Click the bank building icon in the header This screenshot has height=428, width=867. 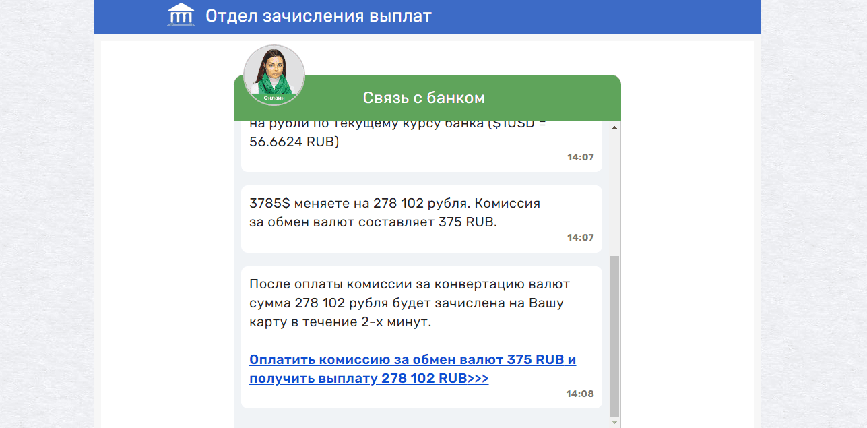(181, 15)
